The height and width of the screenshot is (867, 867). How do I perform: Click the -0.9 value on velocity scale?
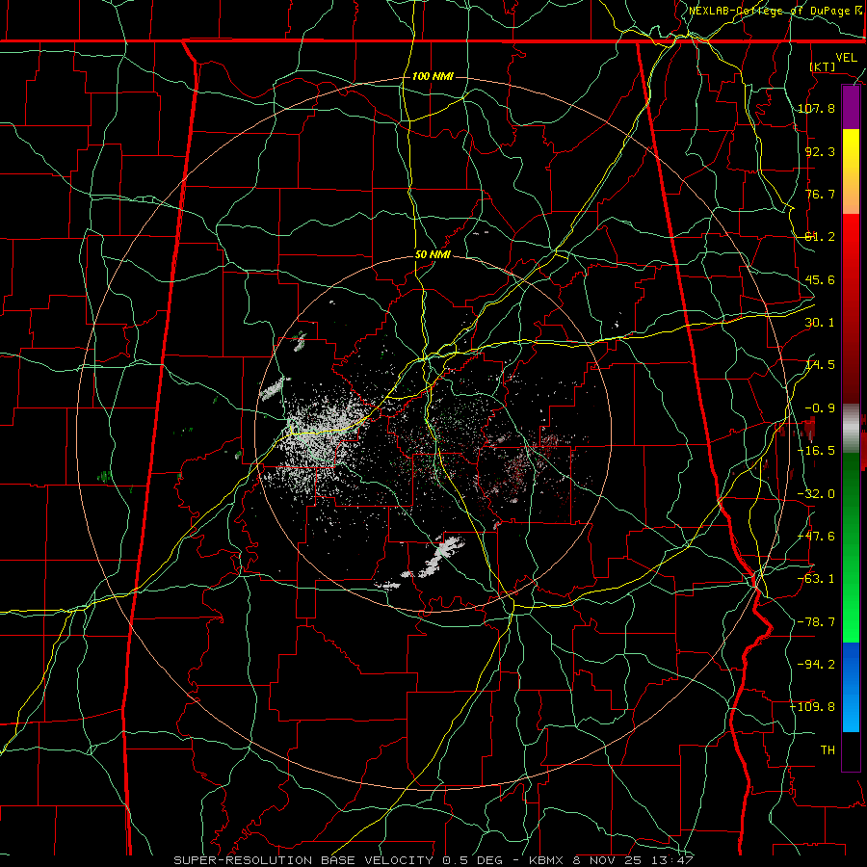(x=820, y=408)
